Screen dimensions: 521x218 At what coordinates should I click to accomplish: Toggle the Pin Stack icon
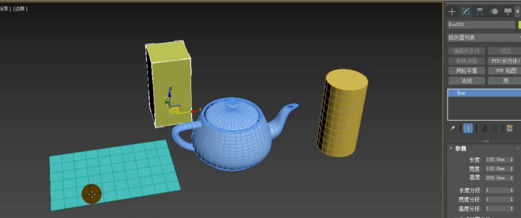click(x=452, y=128)
